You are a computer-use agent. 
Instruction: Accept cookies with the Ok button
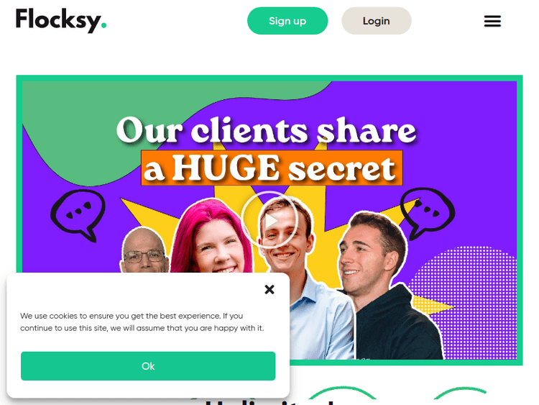[148, 366]
